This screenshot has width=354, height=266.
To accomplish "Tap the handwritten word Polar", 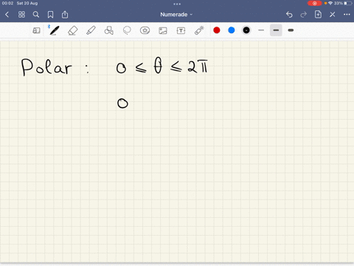I will click(x=46, y=67).
